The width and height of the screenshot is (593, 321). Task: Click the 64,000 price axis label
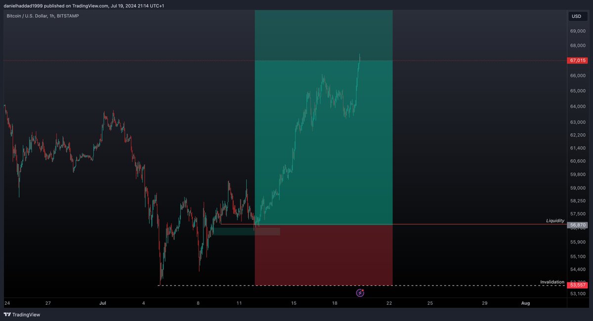pyautogui.click(x=577, y=107)
